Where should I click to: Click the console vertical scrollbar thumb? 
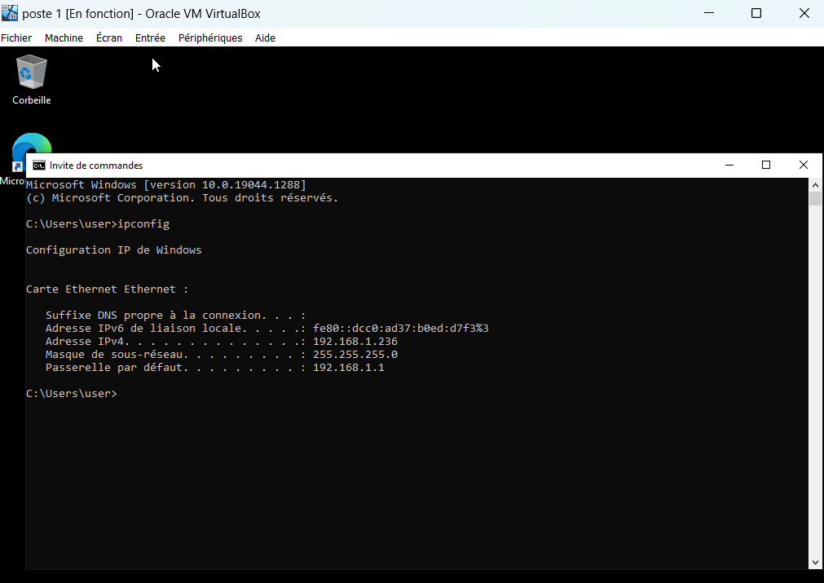(x=815, y=199)
